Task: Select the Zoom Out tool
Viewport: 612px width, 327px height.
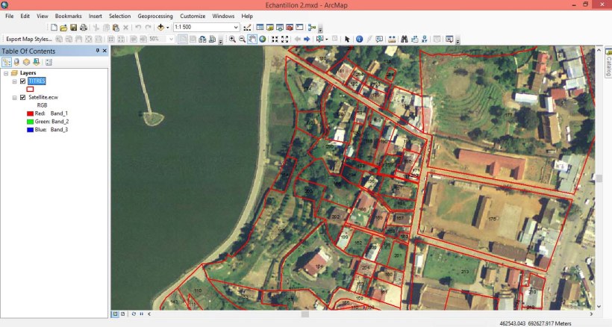Action: [242, 39]
